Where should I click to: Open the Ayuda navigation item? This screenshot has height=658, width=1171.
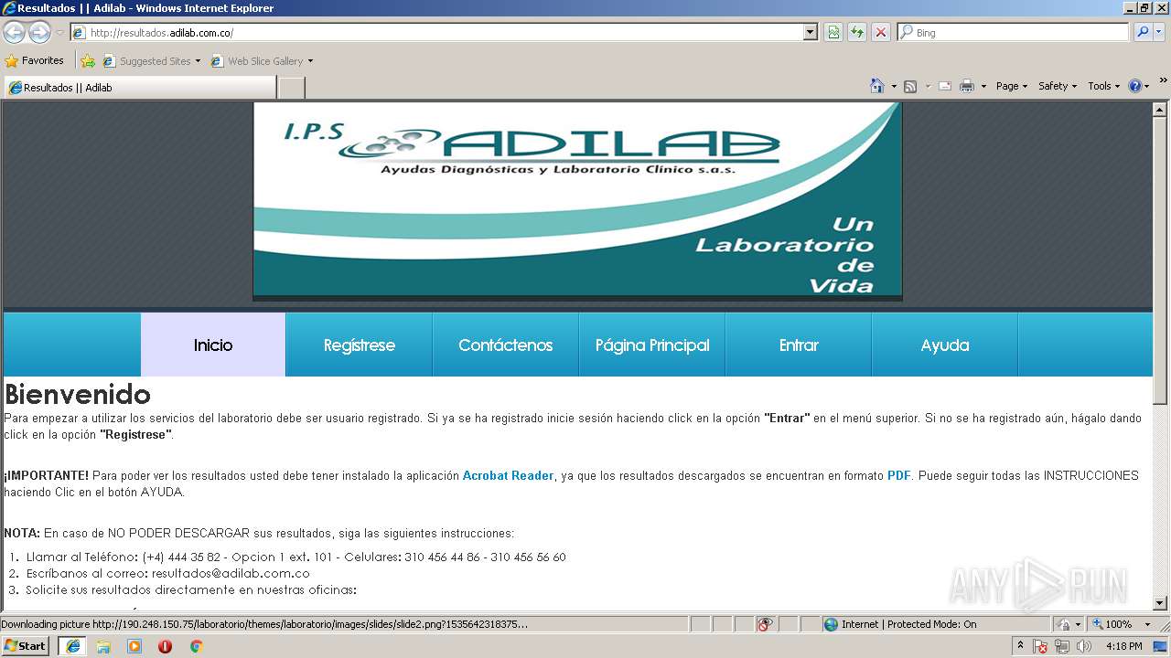[x=945, y=345]
